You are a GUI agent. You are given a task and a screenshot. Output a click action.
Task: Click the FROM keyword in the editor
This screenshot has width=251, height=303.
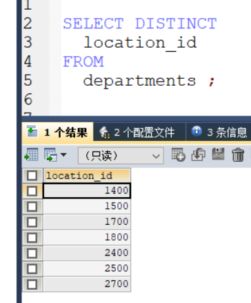tap(83, 62)
